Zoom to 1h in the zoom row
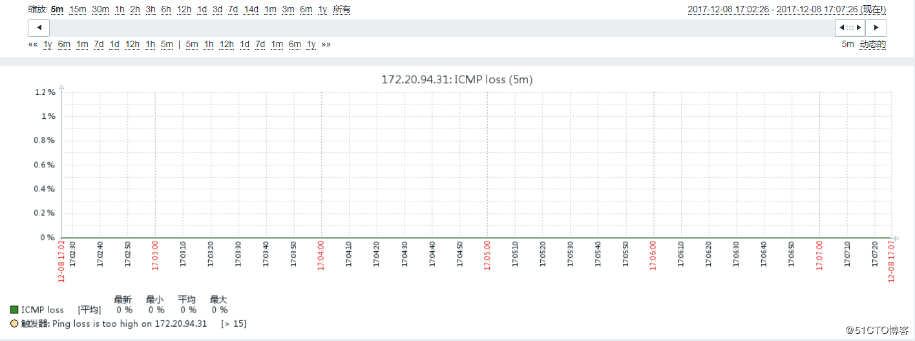The width and height of the screenshot is (915, 341). 120,10
